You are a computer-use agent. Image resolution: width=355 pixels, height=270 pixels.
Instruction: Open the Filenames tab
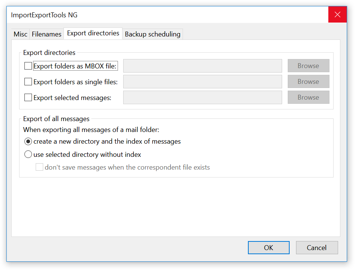tap(47, 34)
